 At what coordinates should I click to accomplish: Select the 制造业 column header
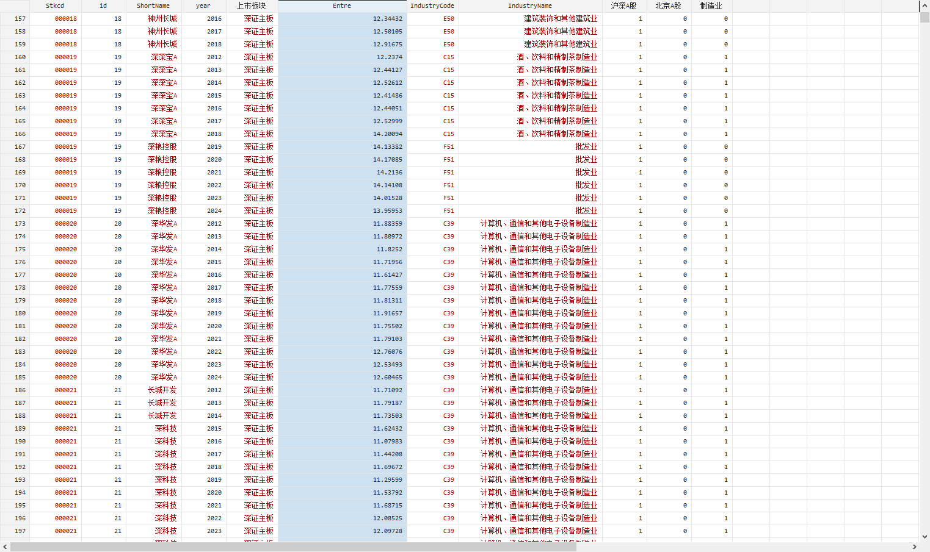[x=711, y=6]
